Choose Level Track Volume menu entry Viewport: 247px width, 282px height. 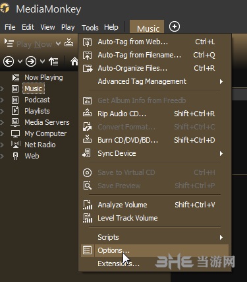coord(155,218)
